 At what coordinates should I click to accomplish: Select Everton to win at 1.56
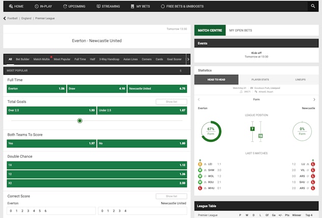[x=37, y=88]
